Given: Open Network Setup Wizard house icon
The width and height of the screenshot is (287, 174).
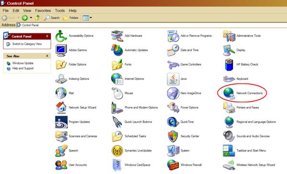Looking at the screenshot, I should [61, 108].
